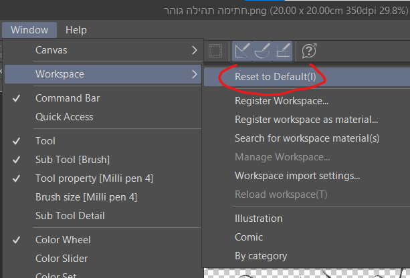Select the By category workspace

tap(307, 256)
